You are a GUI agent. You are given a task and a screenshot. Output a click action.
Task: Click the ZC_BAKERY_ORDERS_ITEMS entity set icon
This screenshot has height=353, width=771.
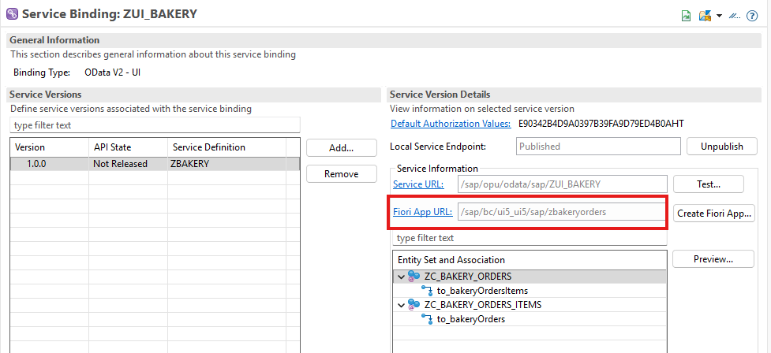pyautogui.click(x=414, y=305)
